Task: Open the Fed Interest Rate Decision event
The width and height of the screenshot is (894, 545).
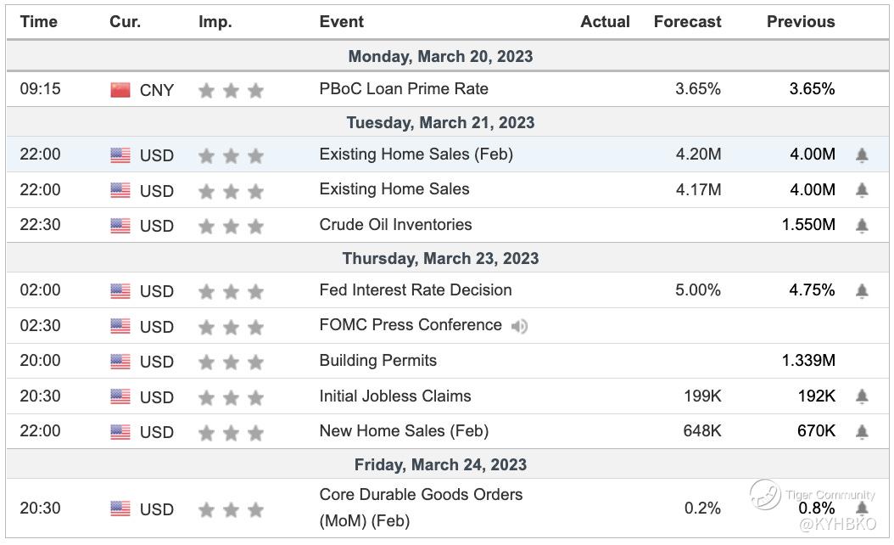Action: tap(416, 290)
